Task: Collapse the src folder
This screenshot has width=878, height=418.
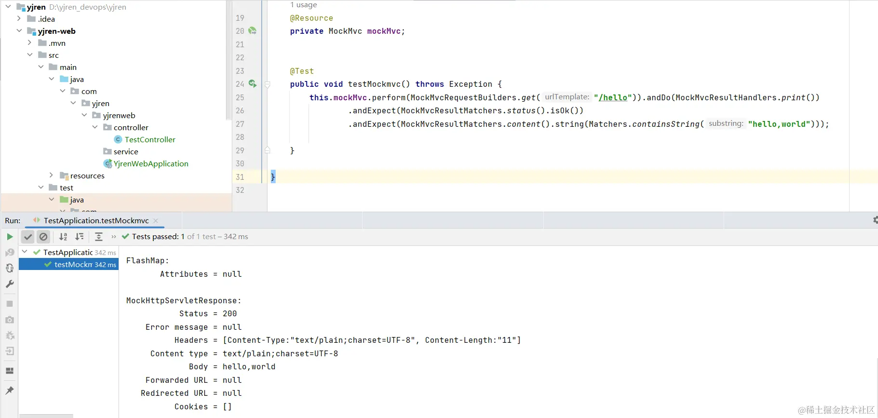Action: pos(30,55)
